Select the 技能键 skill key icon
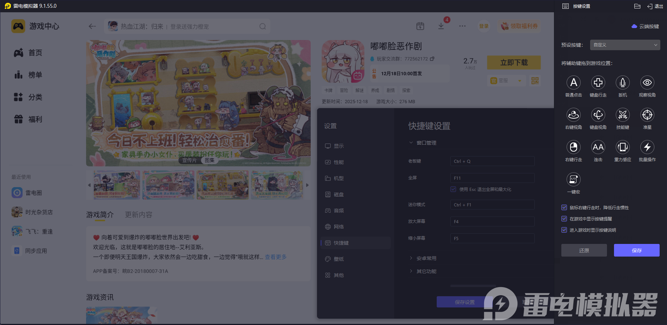 (x=623, y=115)
